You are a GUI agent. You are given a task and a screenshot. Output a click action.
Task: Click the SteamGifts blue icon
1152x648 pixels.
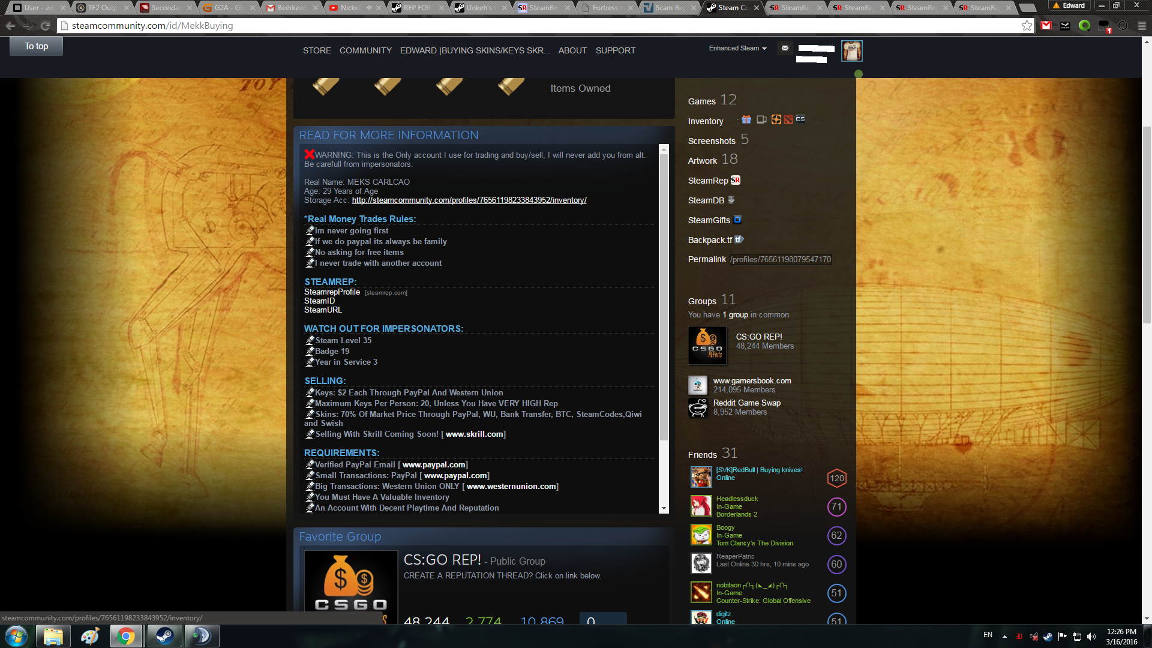pos(738,220)
